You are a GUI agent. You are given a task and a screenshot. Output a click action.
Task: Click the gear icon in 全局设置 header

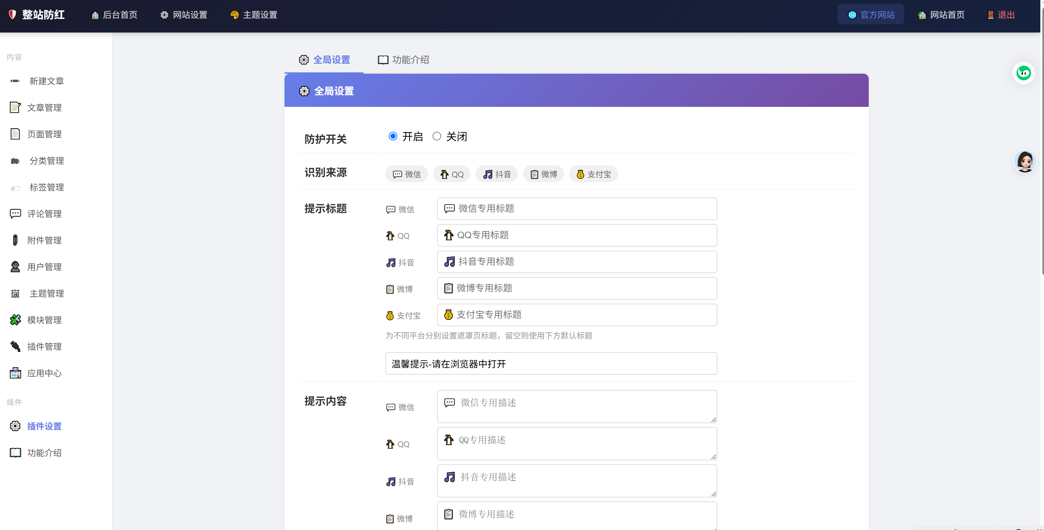[304, 91]
